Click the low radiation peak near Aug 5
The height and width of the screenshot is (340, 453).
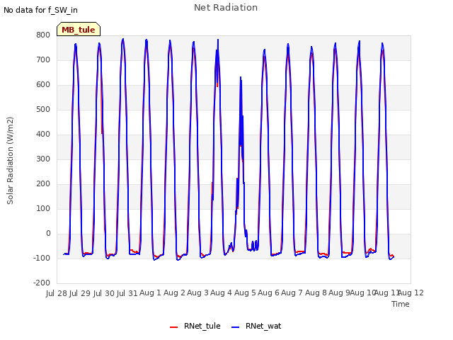click(241, 77)
